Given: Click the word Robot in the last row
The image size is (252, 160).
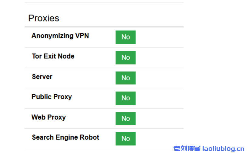Looking at the screenshot, I should coord(89,137).
